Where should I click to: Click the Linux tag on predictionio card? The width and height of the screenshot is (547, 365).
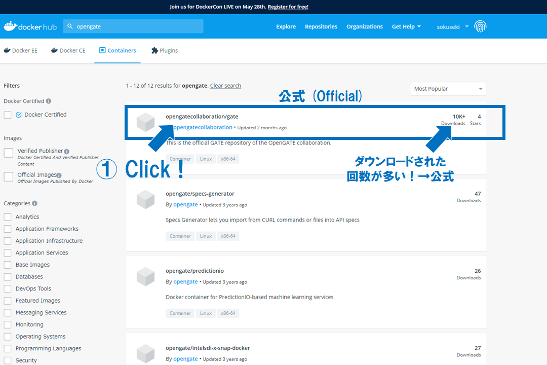206,313
